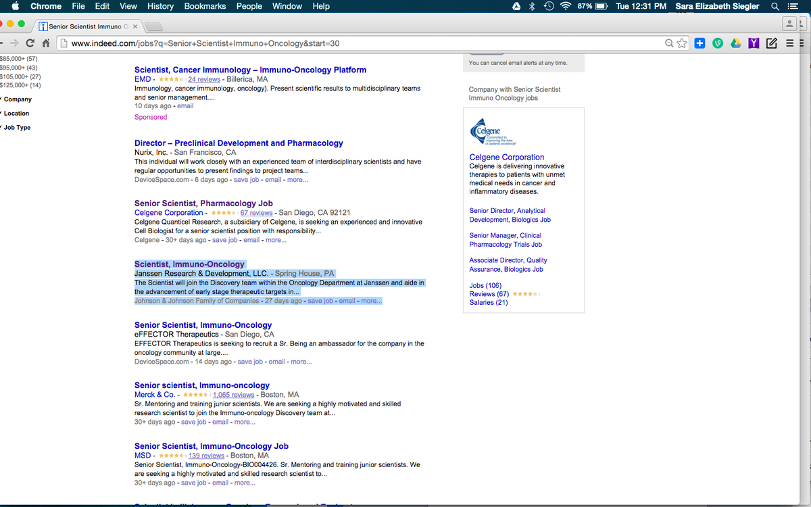
Task: Click more on Celgene listing
Action: (276, 240)
